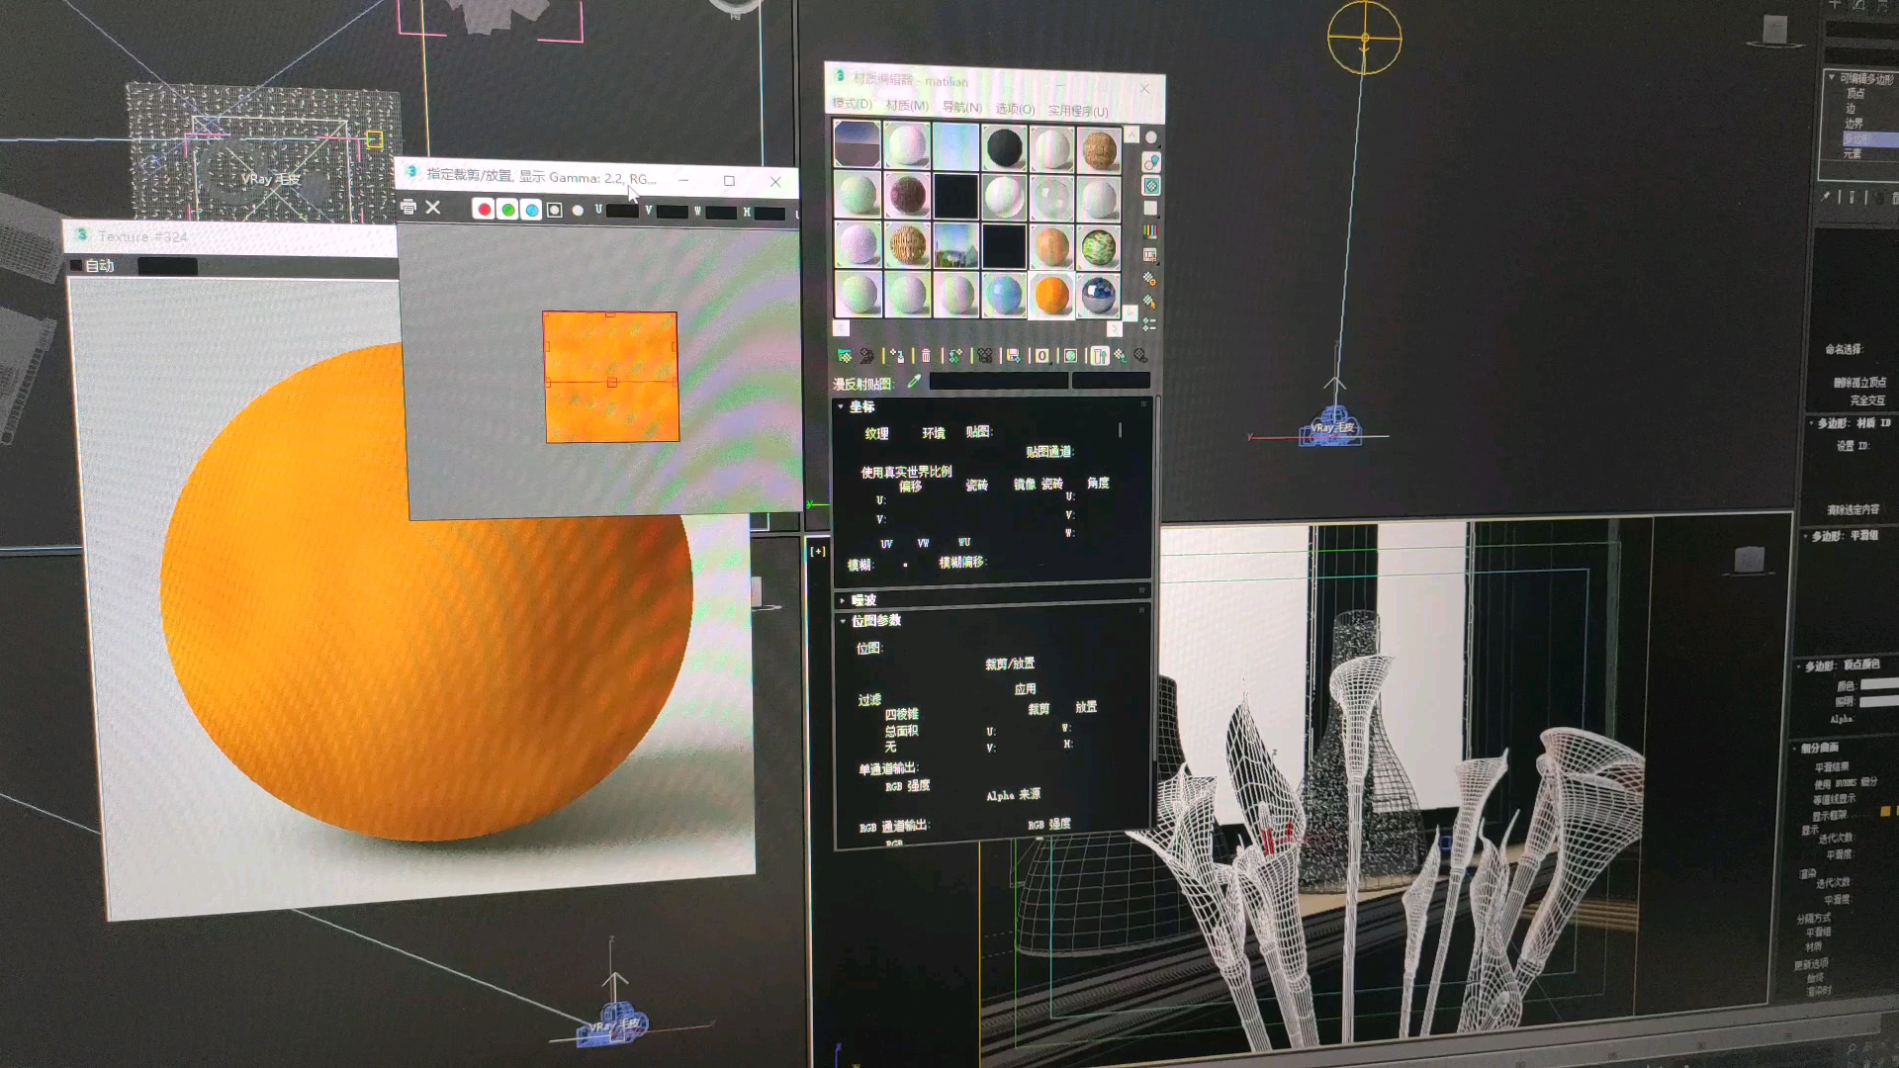This screenshot has height=1068, width=1899.
Task: Open the 材质(M) menu
Action: click(906, 106)
